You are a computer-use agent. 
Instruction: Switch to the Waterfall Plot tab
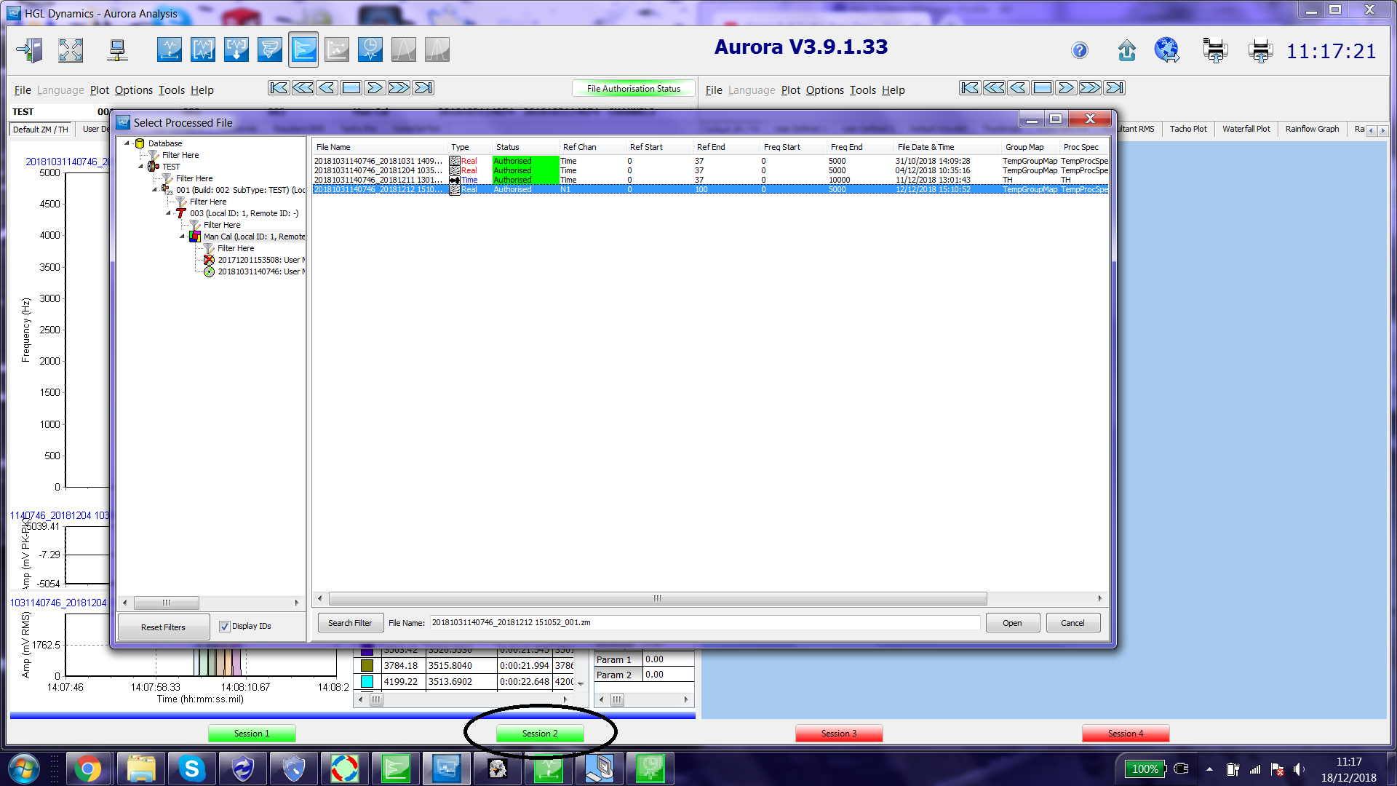click(x=1245, y=129)
